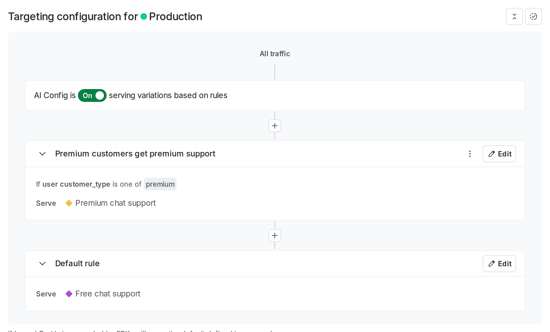Collapse the Default rule via its chevron
This screenshot has height=332, width=550.
click(x=42, y=264)
